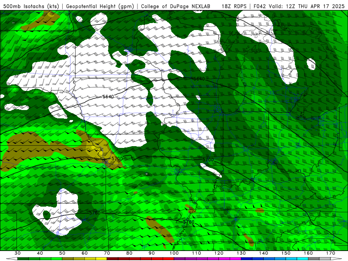
Task: Click the '500mb Isotachs (kts)' title text
Action: (x=31, y=7)
